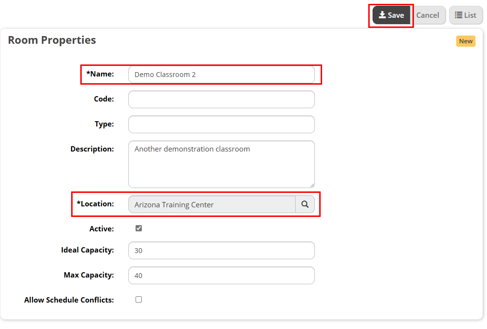Click the Type: label
This screenshot has height=329, width=487.
pos(104,124)
